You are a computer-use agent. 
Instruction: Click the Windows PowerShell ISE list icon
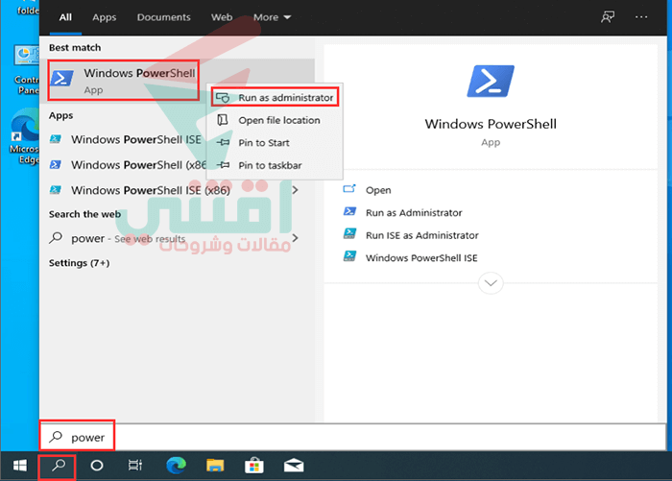[56, 139]
